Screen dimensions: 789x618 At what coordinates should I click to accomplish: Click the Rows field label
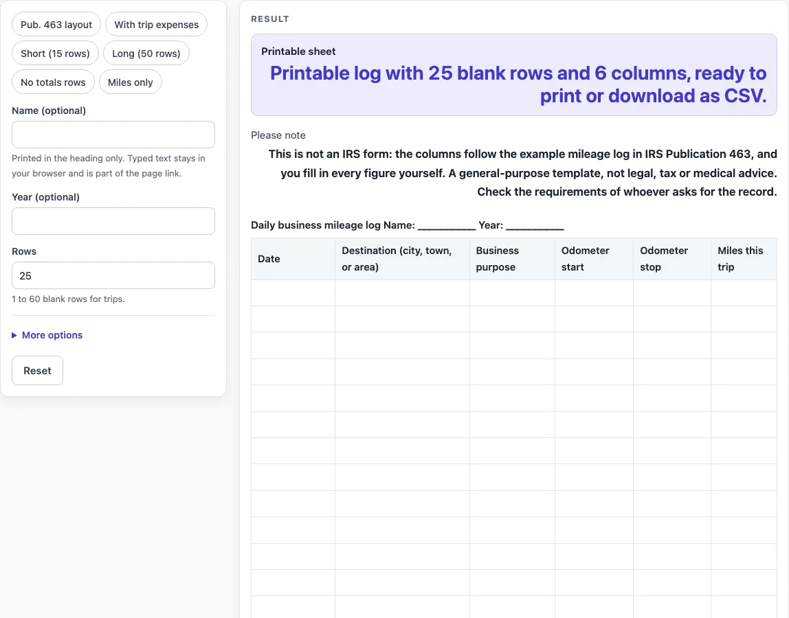[x=24, y=251]
